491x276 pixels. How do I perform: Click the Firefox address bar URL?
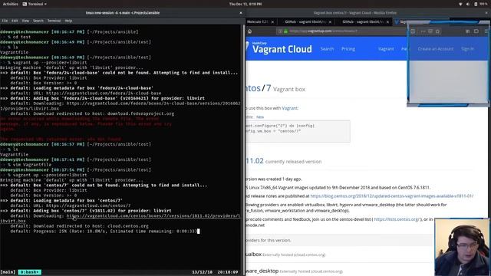coord(323,31)
